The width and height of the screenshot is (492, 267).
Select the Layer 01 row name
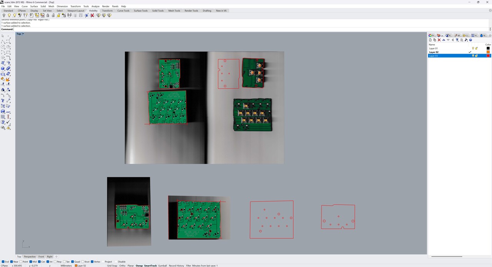click(x=434, y=48)
